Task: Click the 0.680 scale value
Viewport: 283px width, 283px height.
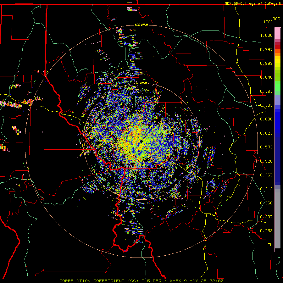Action: [266, 119]
